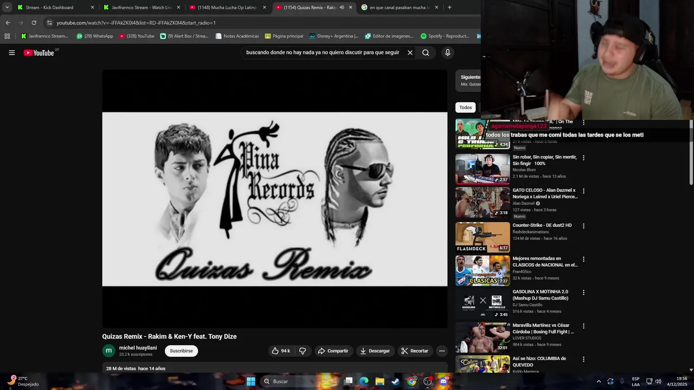Image resolution: width=694 pixels, height=390 pixels.
Task: Download the video with Descargar
Action: click(x=375, y=351)
